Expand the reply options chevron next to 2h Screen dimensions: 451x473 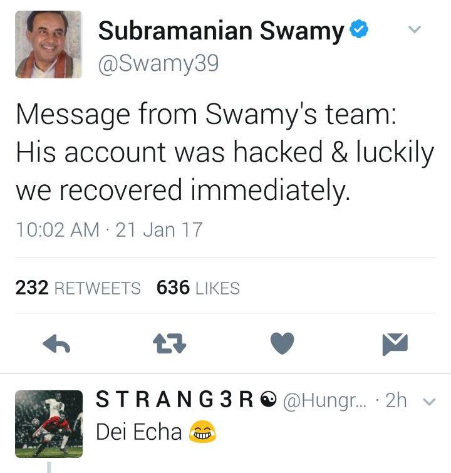click(429, 402)
